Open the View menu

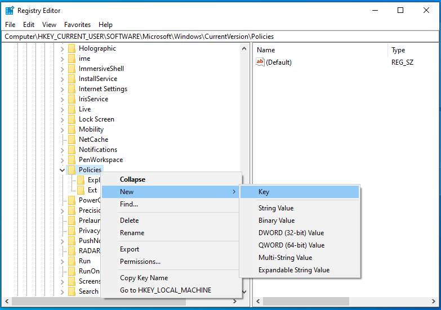click(49, 25)
